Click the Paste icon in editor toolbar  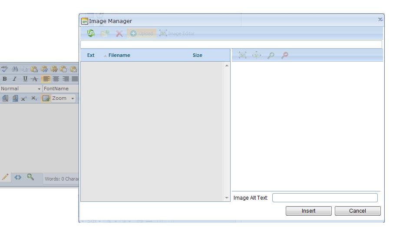pyautogui.click(x=34, y=69)
